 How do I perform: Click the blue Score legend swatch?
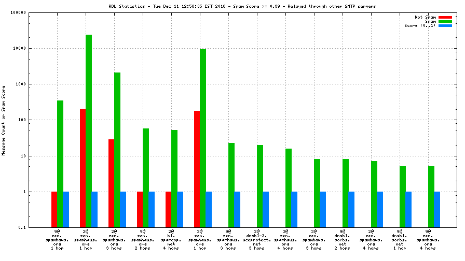[x=445, y=25]
